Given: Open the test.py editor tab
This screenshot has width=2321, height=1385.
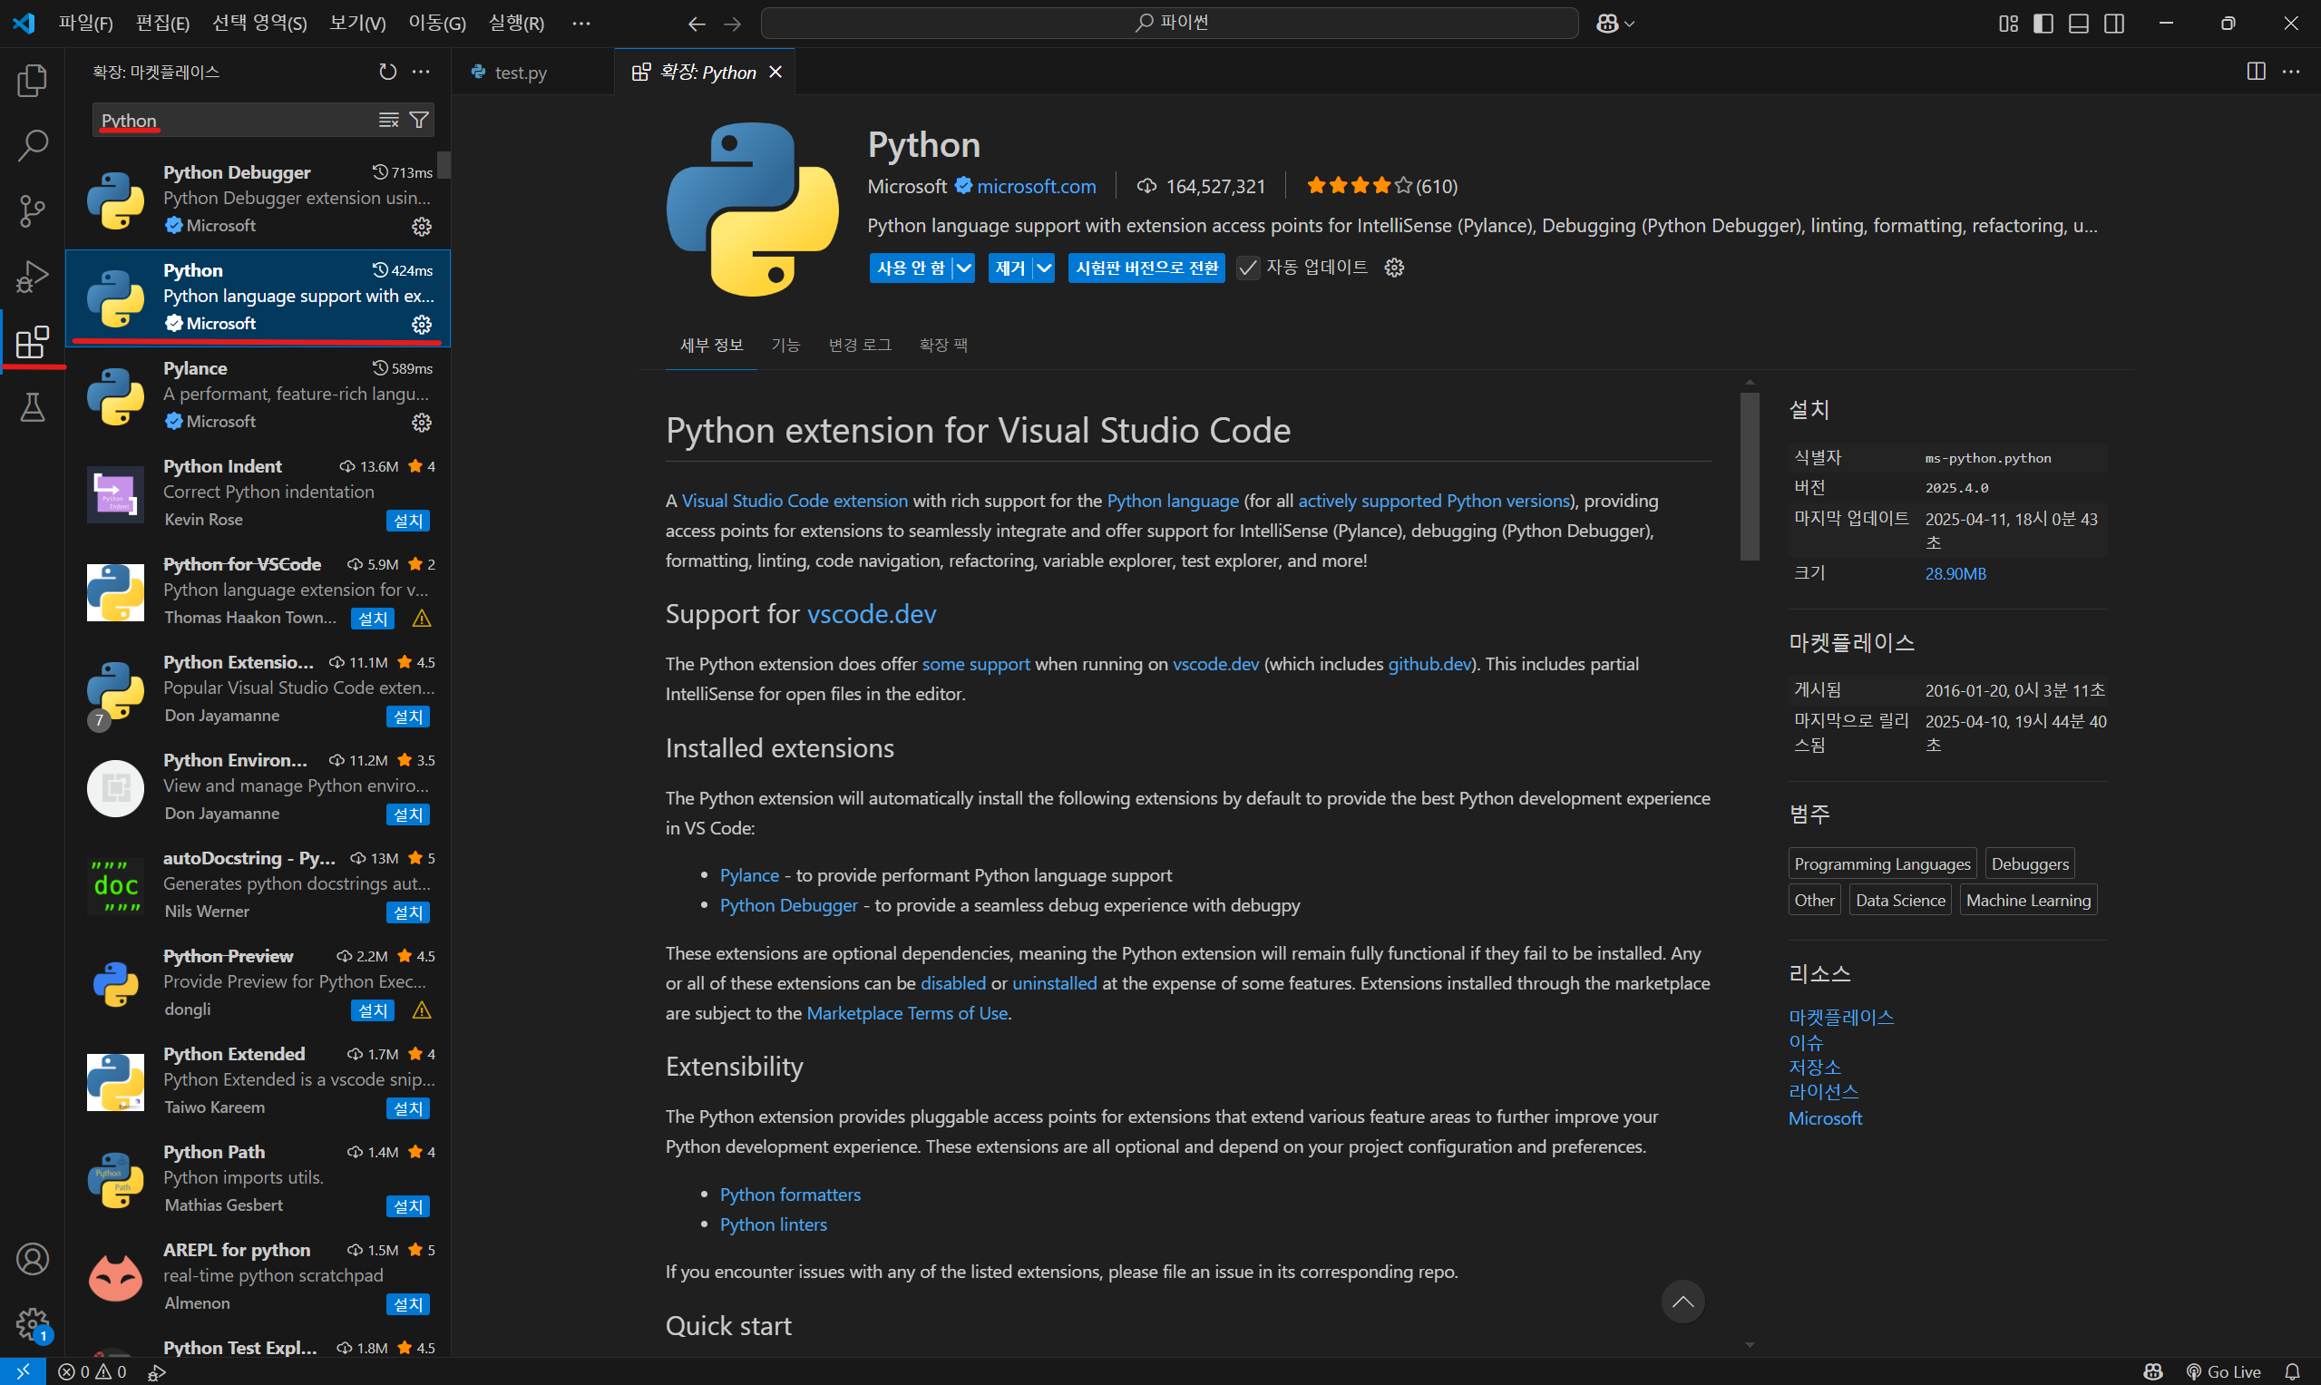Looking at the screenshot, I should [520, 73].
